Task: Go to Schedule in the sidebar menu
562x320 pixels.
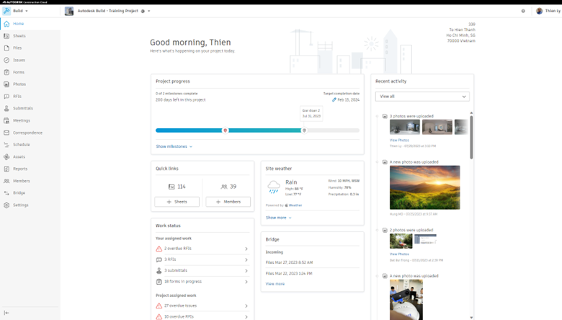Action: [x=22, y=145]
